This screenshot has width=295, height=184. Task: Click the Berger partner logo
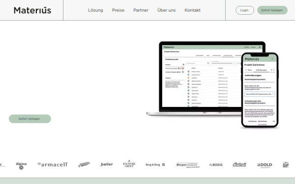[188, 165]
